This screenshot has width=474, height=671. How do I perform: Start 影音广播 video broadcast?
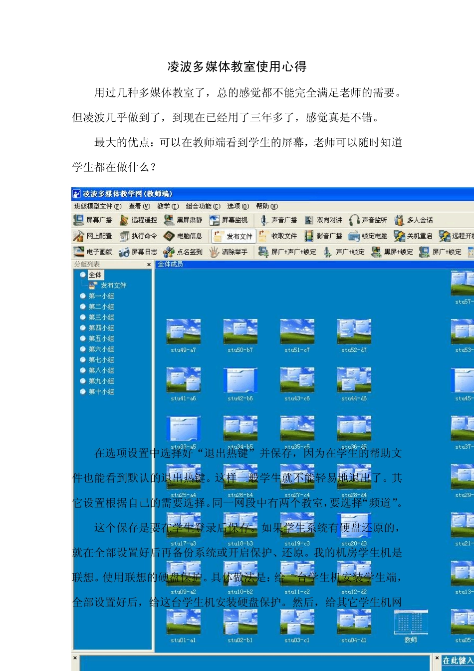coord(323,236)
